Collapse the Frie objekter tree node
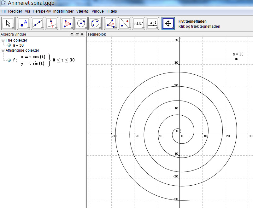 click(x=3, y=40)
